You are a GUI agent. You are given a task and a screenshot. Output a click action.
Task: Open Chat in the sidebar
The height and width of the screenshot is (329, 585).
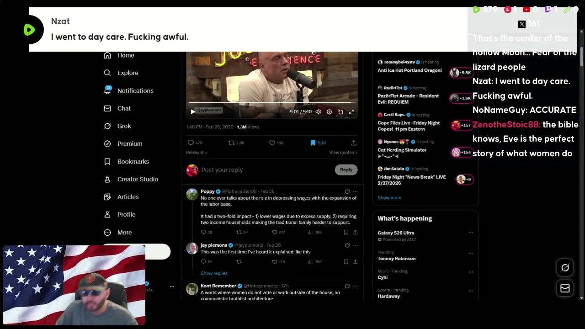pyautogui.click(x=117, y=108)
